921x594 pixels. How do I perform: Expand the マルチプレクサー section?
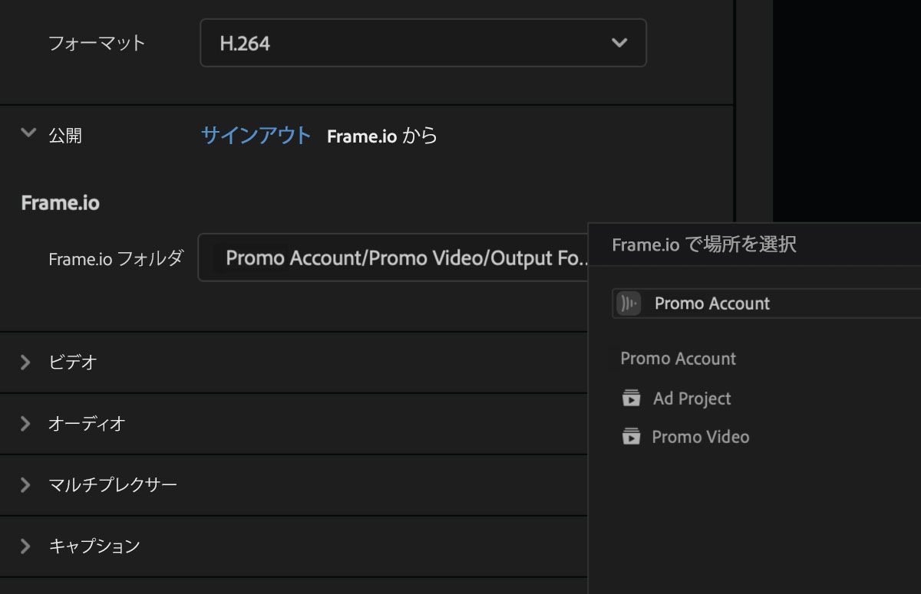pyautogui.click(x=25, y=485)
